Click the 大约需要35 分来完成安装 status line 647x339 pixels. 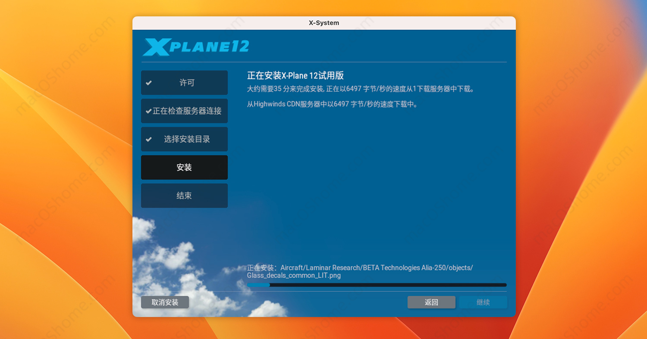(x=361, y=89)
